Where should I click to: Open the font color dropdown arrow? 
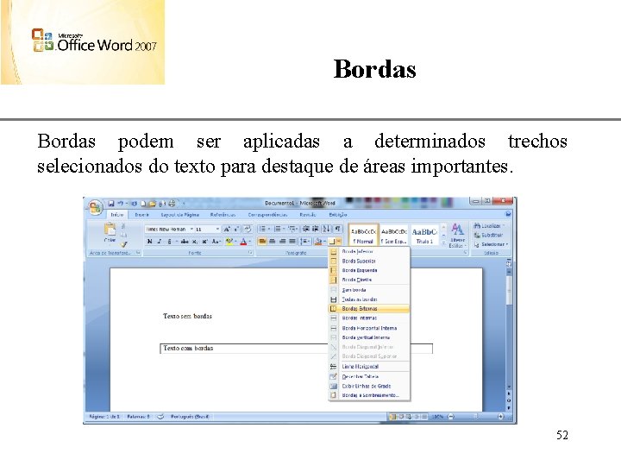click(x=250, y=242)
